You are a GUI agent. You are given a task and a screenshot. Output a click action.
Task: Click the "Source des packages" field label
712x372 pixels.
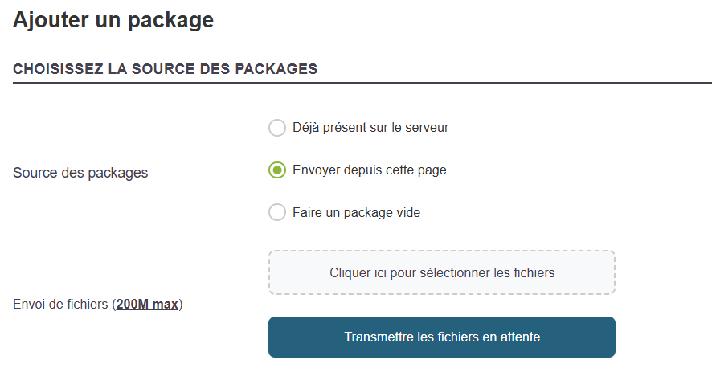(80, 173)
